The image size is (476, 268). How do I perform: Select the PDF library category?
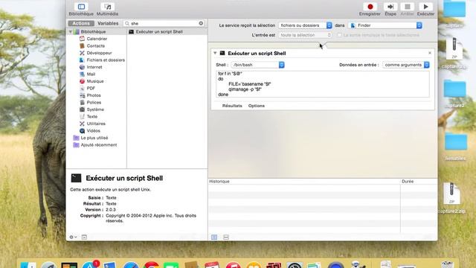pos(91,88)
